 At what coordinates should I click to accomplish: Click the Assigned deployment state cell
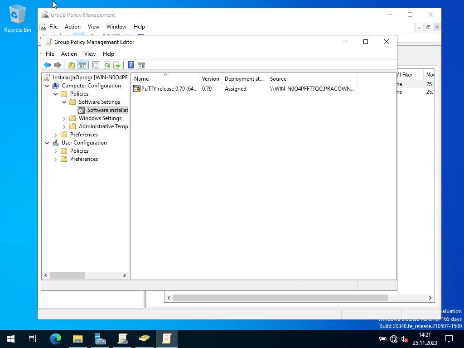click(x=236, y=88)
